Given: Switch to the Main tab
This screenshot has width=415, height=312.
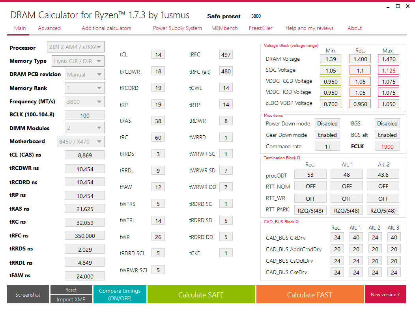Looking at the screenshot, I should 20,28.
